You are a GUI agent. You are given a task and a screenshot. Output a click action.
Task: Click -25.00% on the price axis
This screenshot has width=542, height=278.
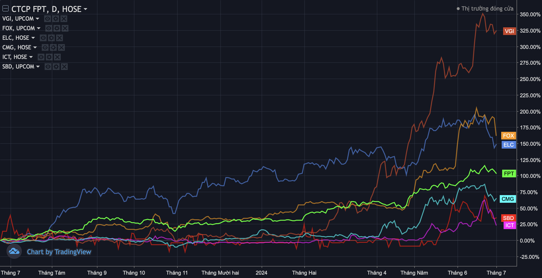(x=529, y=257)
